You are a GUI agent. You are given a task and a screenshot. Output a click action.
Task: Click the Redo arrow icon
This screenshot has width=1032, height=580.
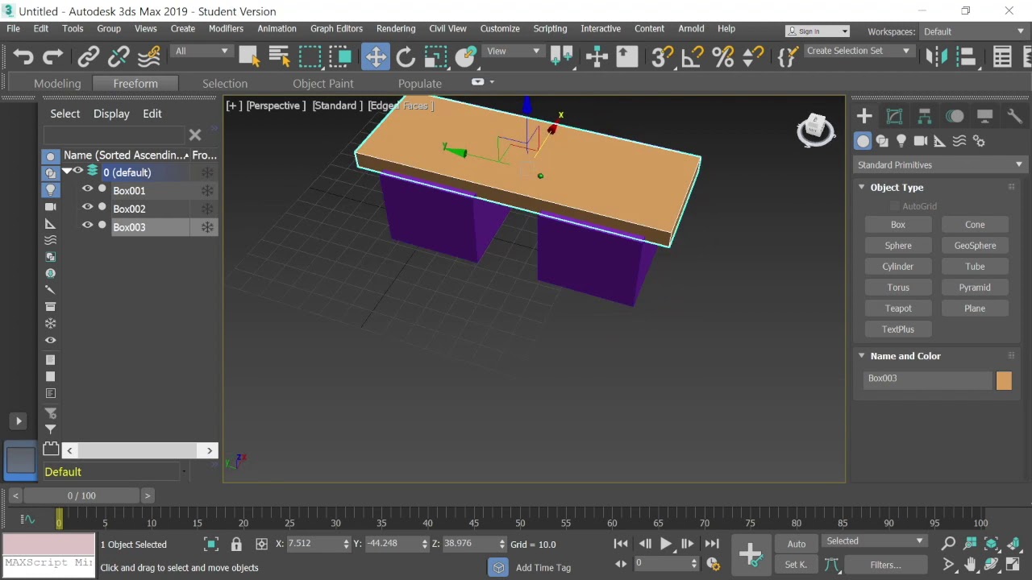[x=53, y=56]
